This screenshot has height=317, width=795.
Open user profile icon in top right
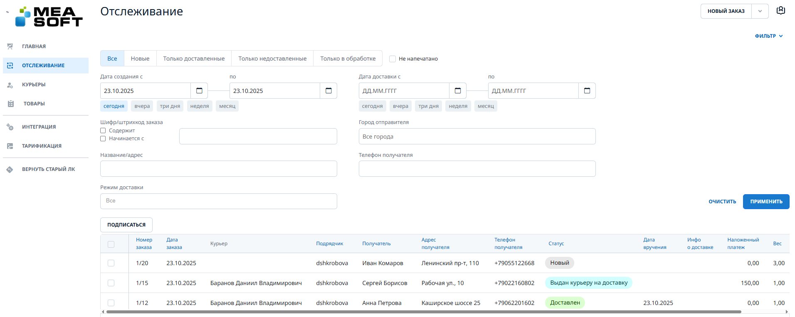click(780, 11)
